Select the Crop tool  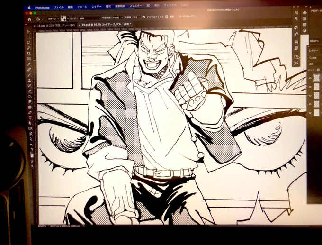(x=28, y=54)
